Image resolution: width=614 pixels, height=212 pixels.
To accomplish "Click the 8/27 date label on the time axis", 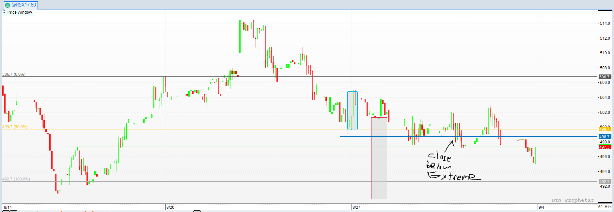I will (356, 207).
